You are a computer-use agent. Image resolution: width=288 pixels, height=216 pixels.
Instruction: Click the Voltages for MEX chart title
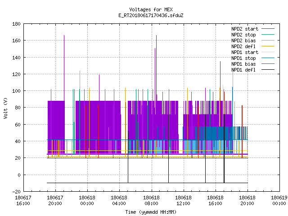[x=151, y=9]
